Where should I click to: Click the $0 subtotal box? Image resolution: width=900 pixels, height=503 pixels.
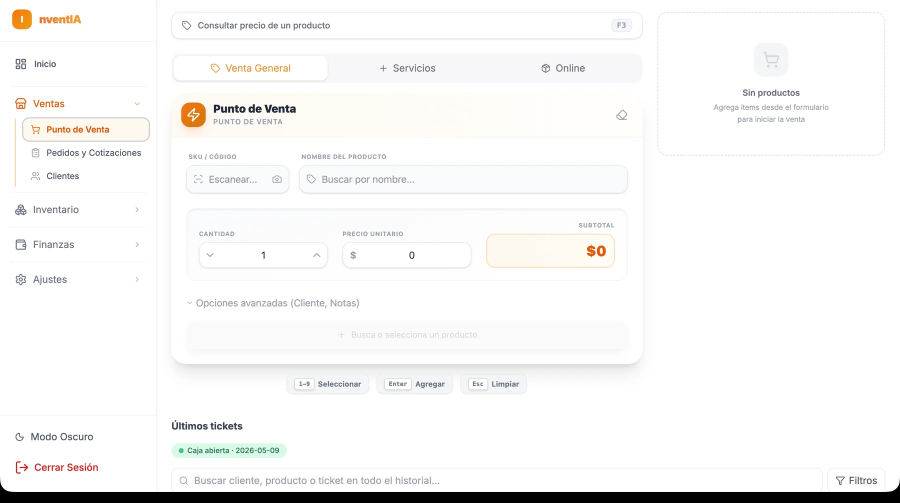(x=550, y=251)
